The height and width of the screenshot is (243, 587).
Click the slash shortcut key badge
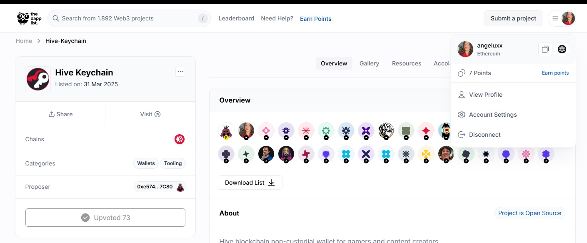(x=202, y=18)
